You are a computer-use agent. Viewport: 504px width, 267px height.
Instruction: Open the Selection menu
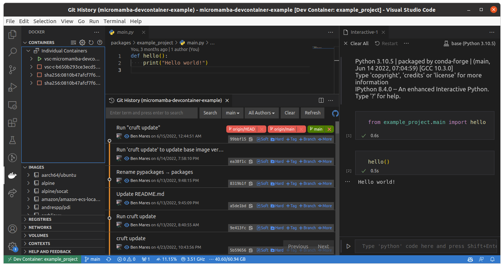click(x=45, y=21)
